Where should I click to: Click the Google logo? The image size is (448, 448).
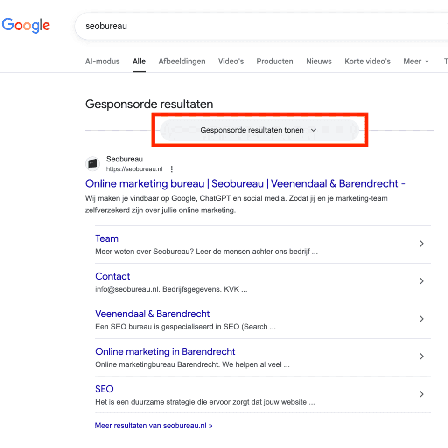click(26, 25)
